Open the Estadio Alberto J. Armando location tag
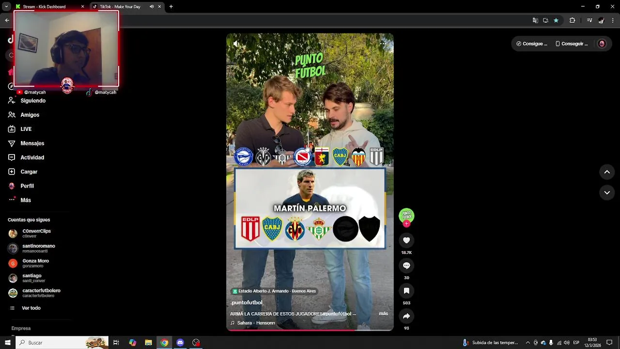Screen dimensions: 620x349 274,291
